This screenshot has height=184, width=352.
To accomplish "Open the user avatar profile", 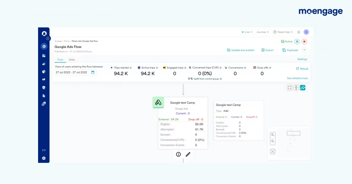I will [x=306, y=32].
